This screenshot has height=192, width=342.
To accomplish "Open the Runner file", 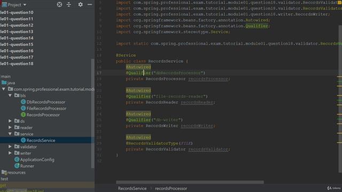I will click(x=27, y=166).
